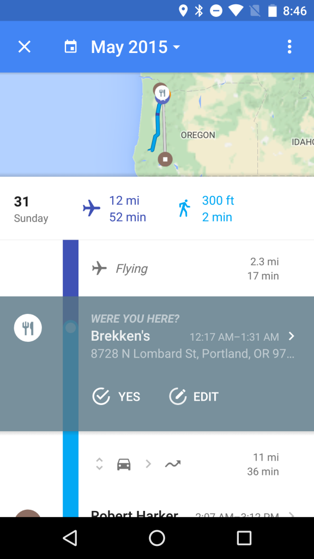Tap the trending line graph icon near the car
Image resolution: width=314 pixels, height=559 pixels.
click(173, 463)
